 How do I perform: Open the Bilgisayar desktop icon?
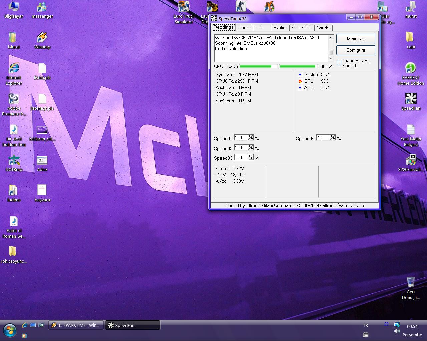[x=14, y=10]
